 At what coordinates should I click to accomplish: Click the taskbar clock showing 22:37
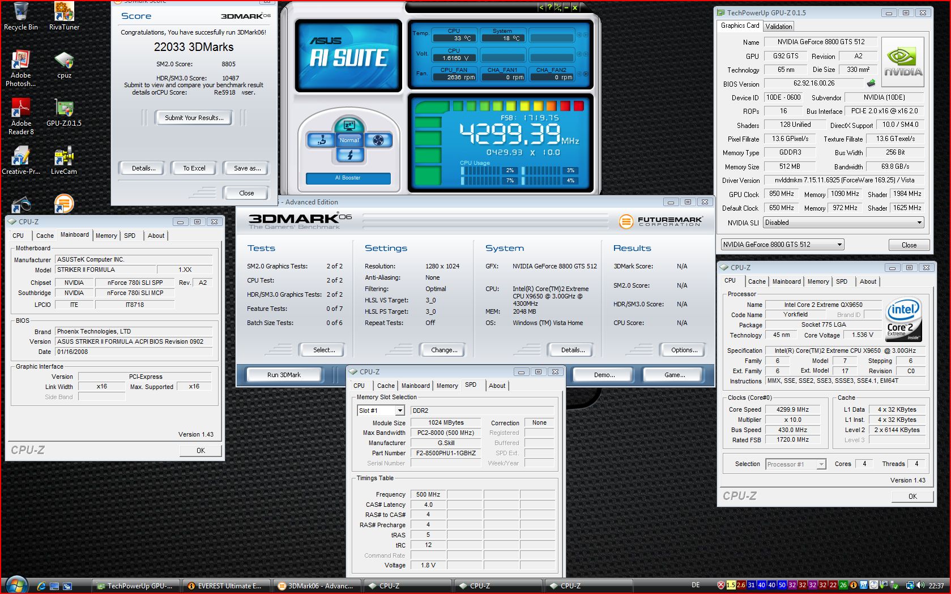(936, 586)
